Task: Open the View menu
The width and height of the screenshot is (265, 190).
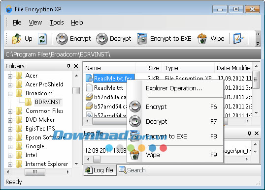Action: tap(35, 23)
